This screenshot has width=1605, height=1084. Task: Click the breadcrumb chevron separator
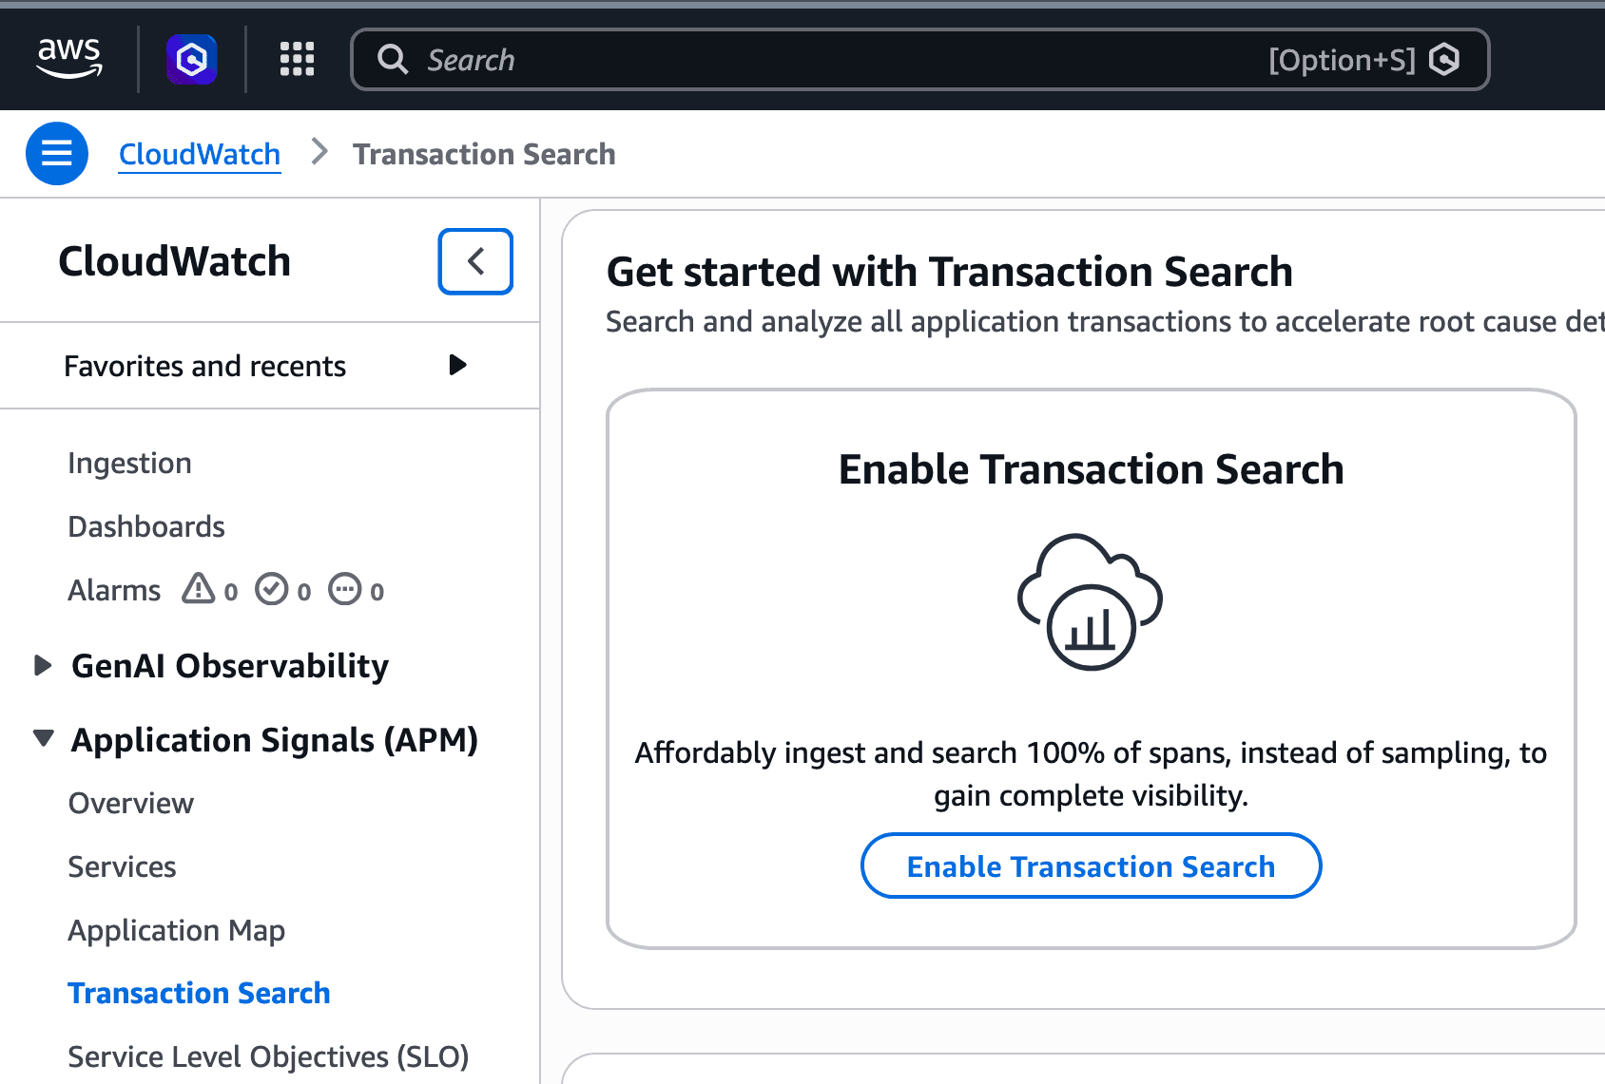point(319,152)
